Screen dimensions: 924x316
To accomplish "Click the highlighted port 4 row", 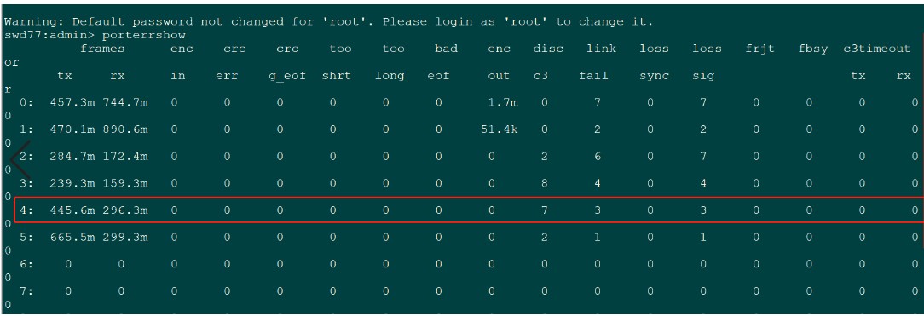I will click(x=469, y=210).
